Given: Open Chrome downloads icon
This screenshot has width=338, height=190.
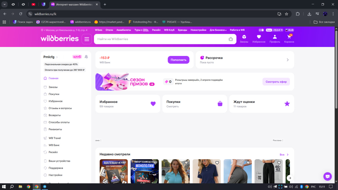Looking at the screenshot, I should (x=309, y=14).
